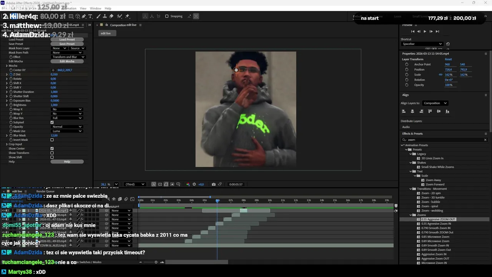
Task: Align layers horizontal center
Action: (412, 111)
